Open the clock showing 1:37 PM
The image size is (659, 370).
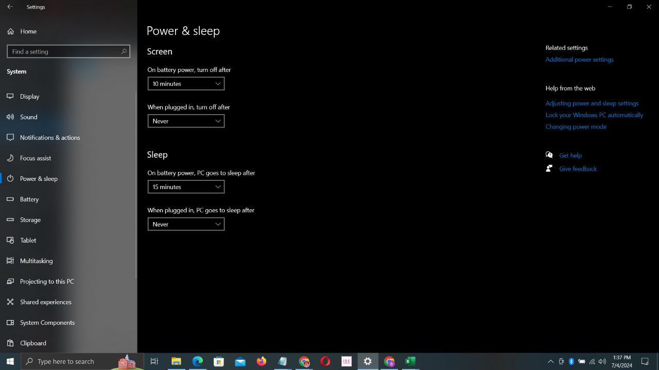(622, 361)
